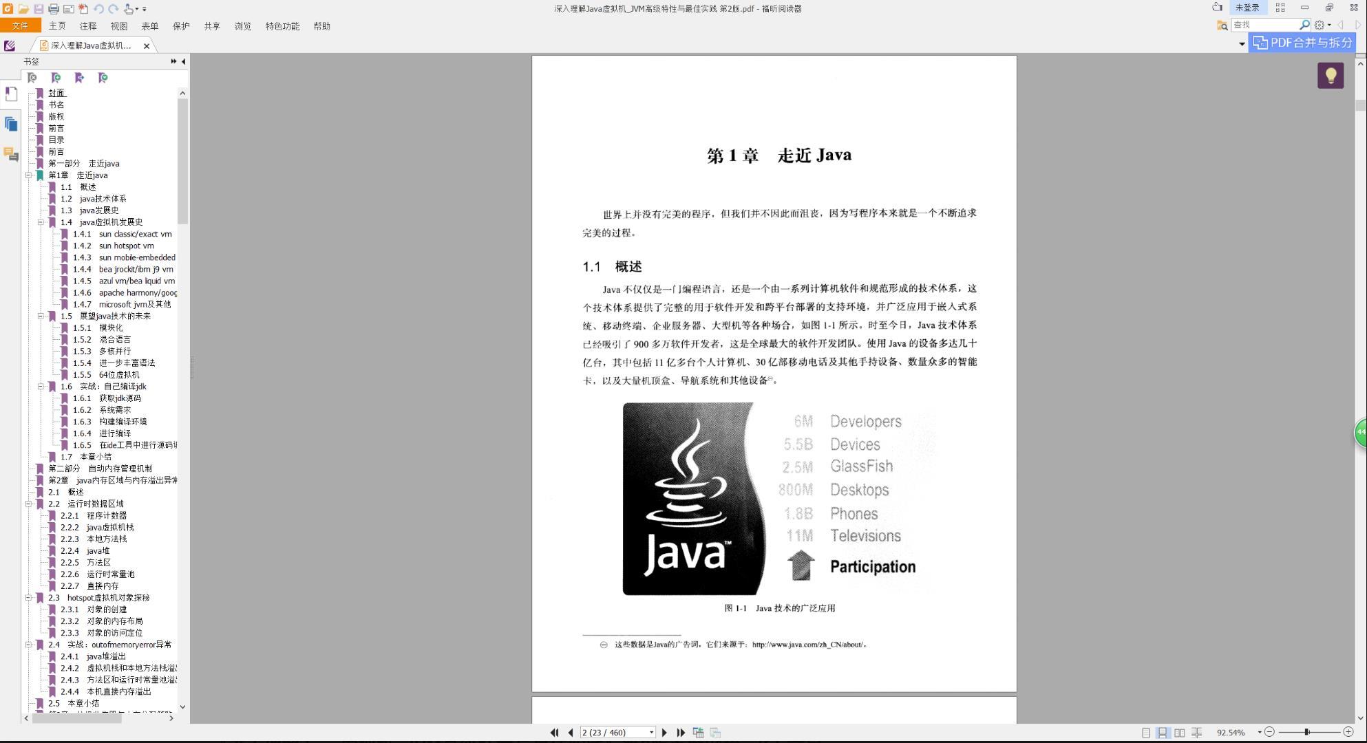Click the Open file folder icon
1367x743 pixels.
[x=23, y=9]
